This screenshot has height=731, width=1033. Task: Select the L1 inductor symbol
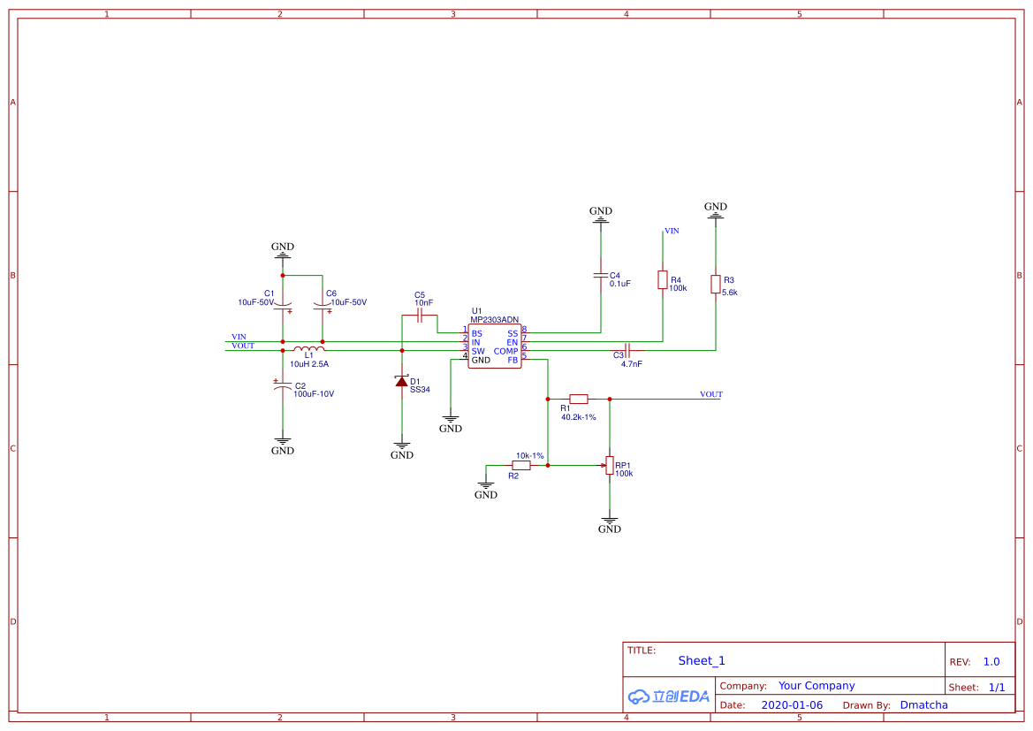[309, 348]
